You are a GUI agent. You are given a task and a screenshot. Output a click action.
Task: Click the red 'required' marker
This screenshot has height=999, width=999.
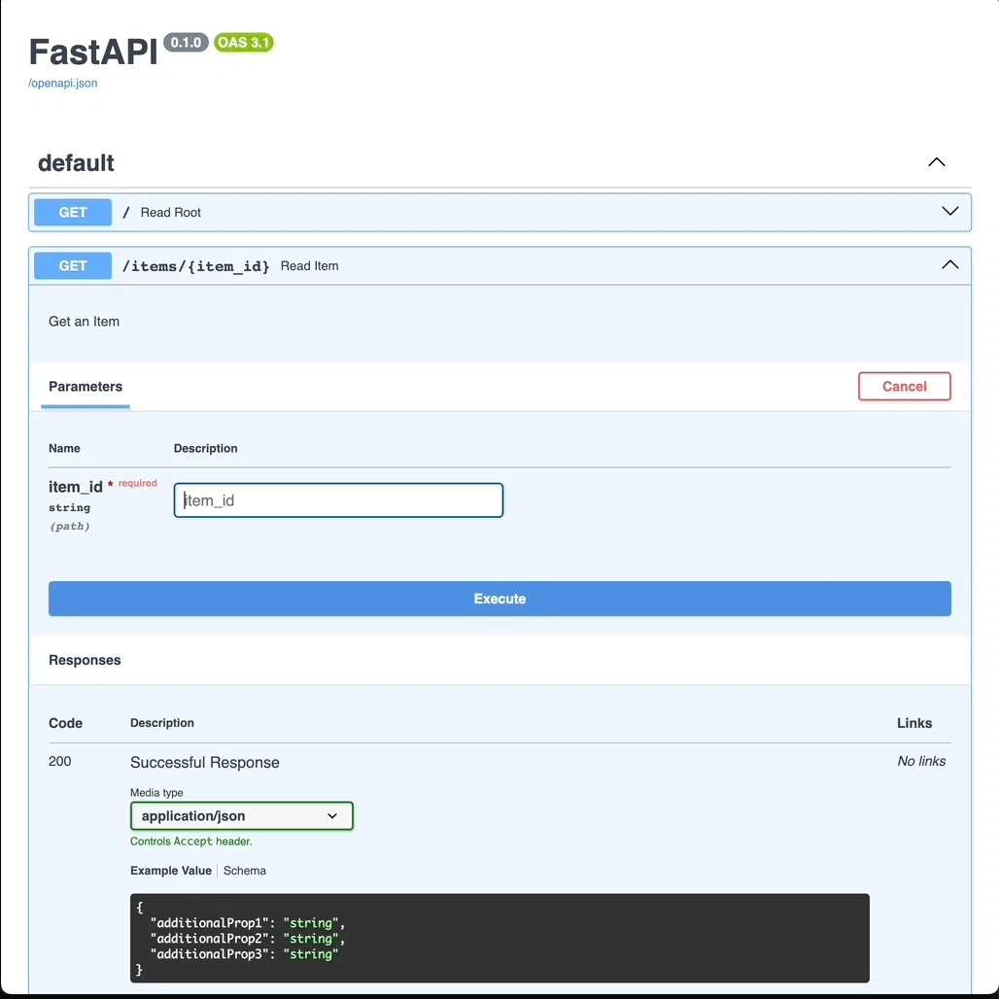pos(137,483)
